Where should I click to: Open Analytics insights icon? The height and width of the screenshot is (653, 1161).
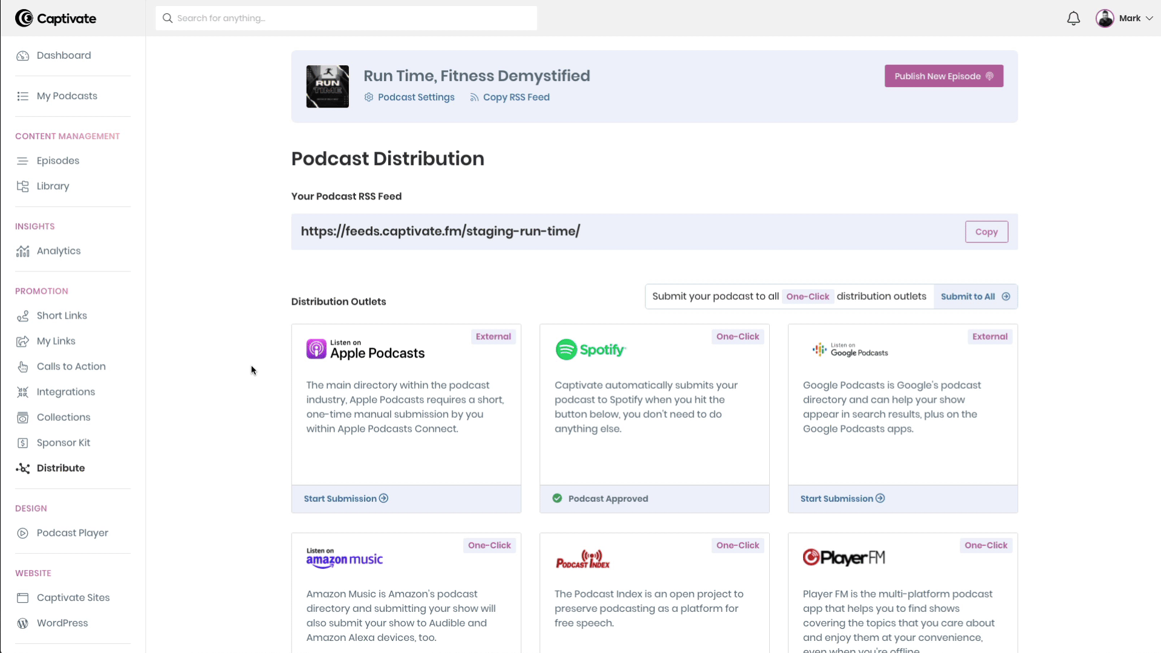click(x=22, y=250)
